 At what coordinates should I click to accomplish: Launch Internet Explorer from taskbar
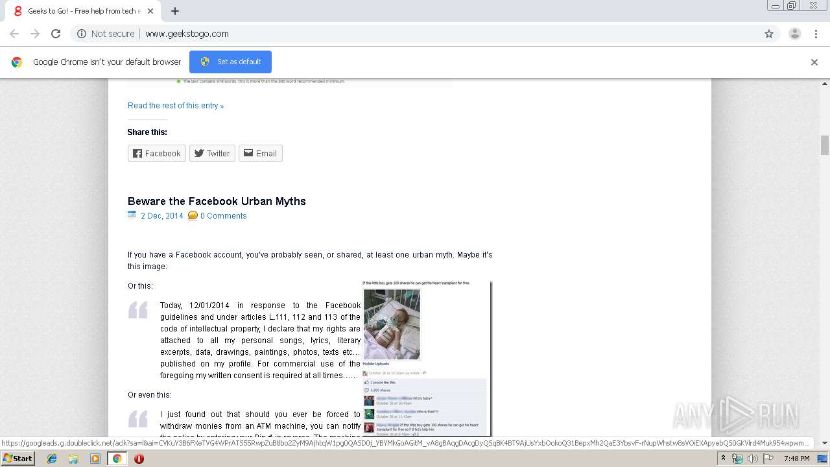click(52, 459)
